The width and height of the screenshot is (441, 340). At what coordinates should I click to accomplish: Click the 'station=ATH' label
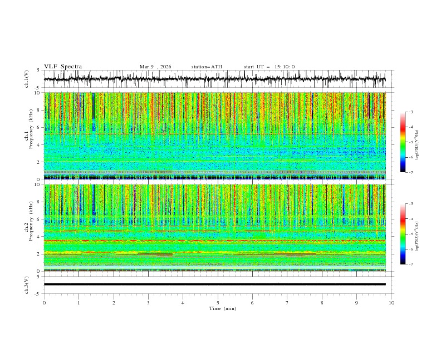[207, 67]
